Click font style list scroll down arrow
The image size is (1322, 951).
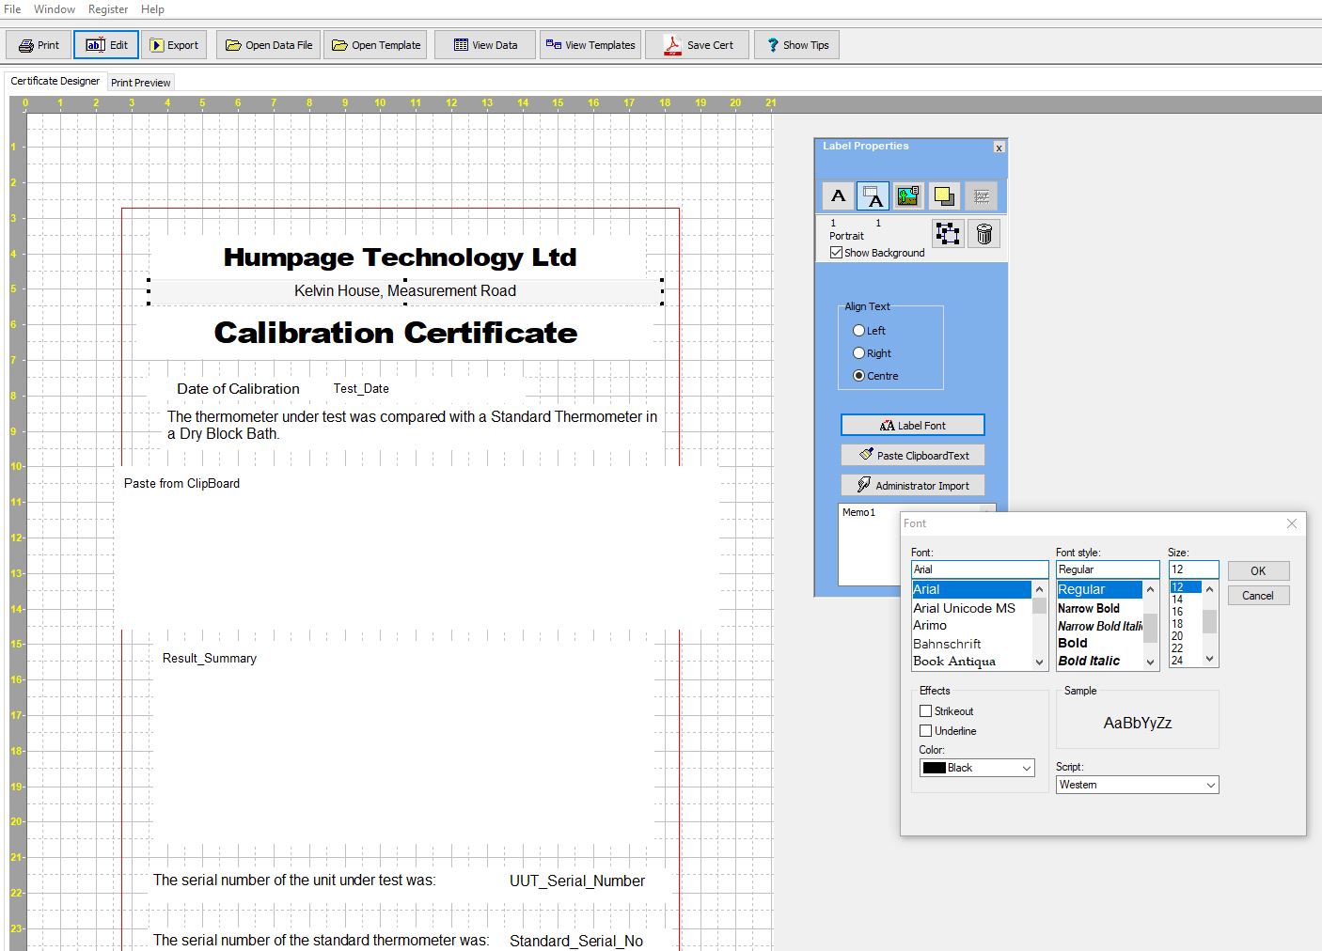point(1150,662)
